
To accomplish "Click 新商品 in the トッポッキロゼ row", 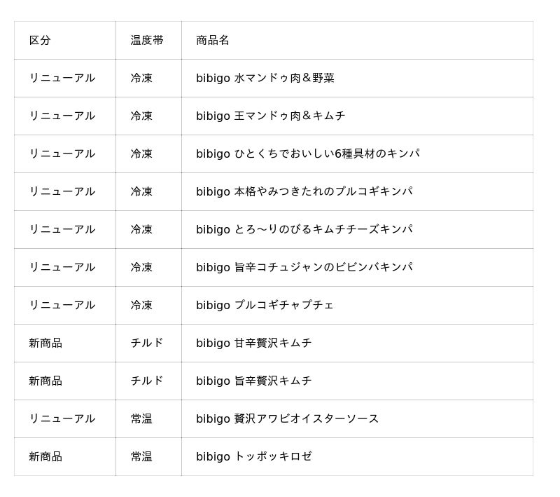I will (45, 457).
